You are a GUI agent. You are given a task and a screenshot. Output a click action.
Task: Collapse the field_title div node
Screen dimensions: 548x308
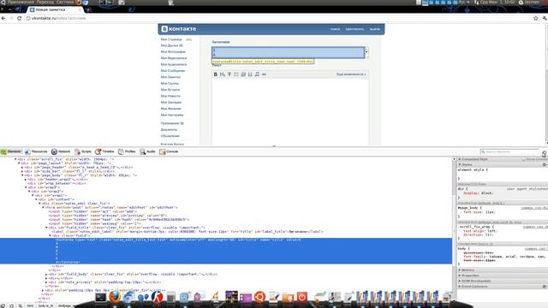click(47, 228)
